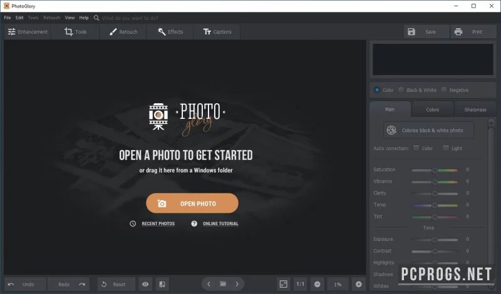
Task: Click the Temp slider
Action: point(435,205)
